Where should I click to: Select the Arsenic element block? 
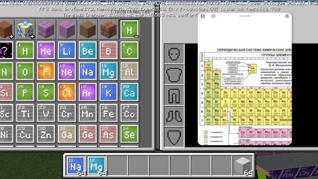108,134
